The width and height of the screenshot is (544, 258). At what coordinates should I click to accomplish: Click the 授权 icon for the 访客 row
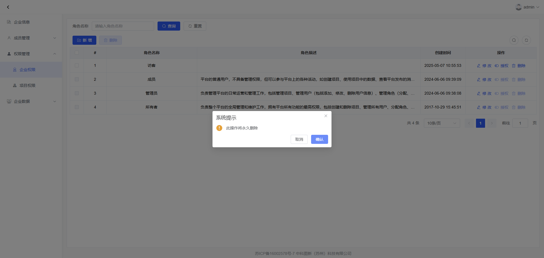point(497,66)
